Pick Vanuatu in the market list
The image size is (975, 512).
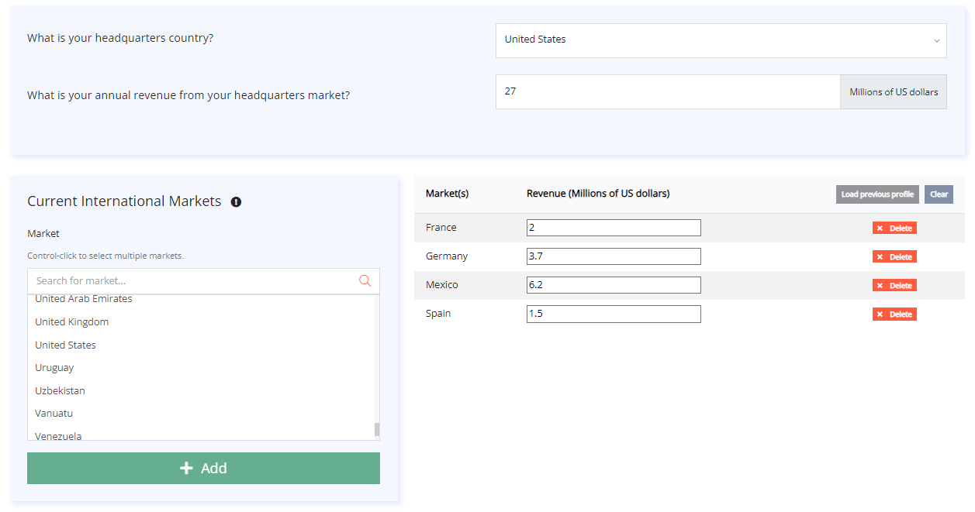[x=54, y=414]
